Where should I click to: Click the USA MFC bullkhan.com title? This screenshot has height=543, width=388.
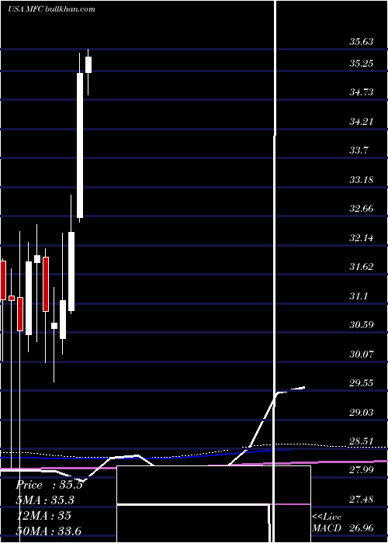(x=51, y=9)
